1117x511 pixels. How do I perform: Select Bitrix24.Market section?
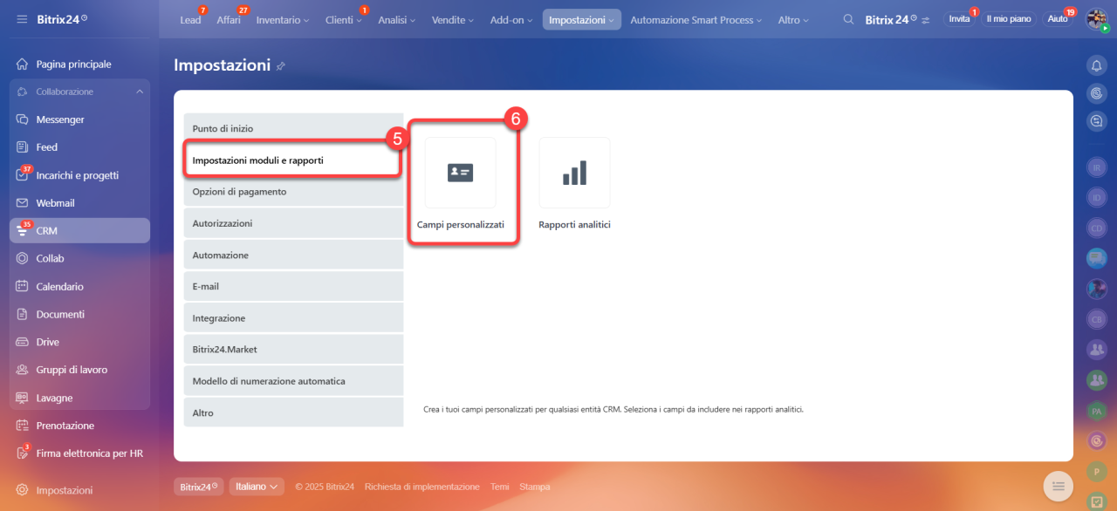(293, 350)
